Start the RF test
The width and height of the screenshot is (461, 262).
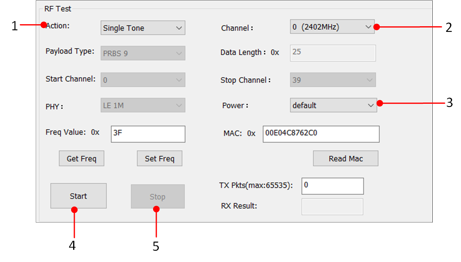[x=78, y=196]
